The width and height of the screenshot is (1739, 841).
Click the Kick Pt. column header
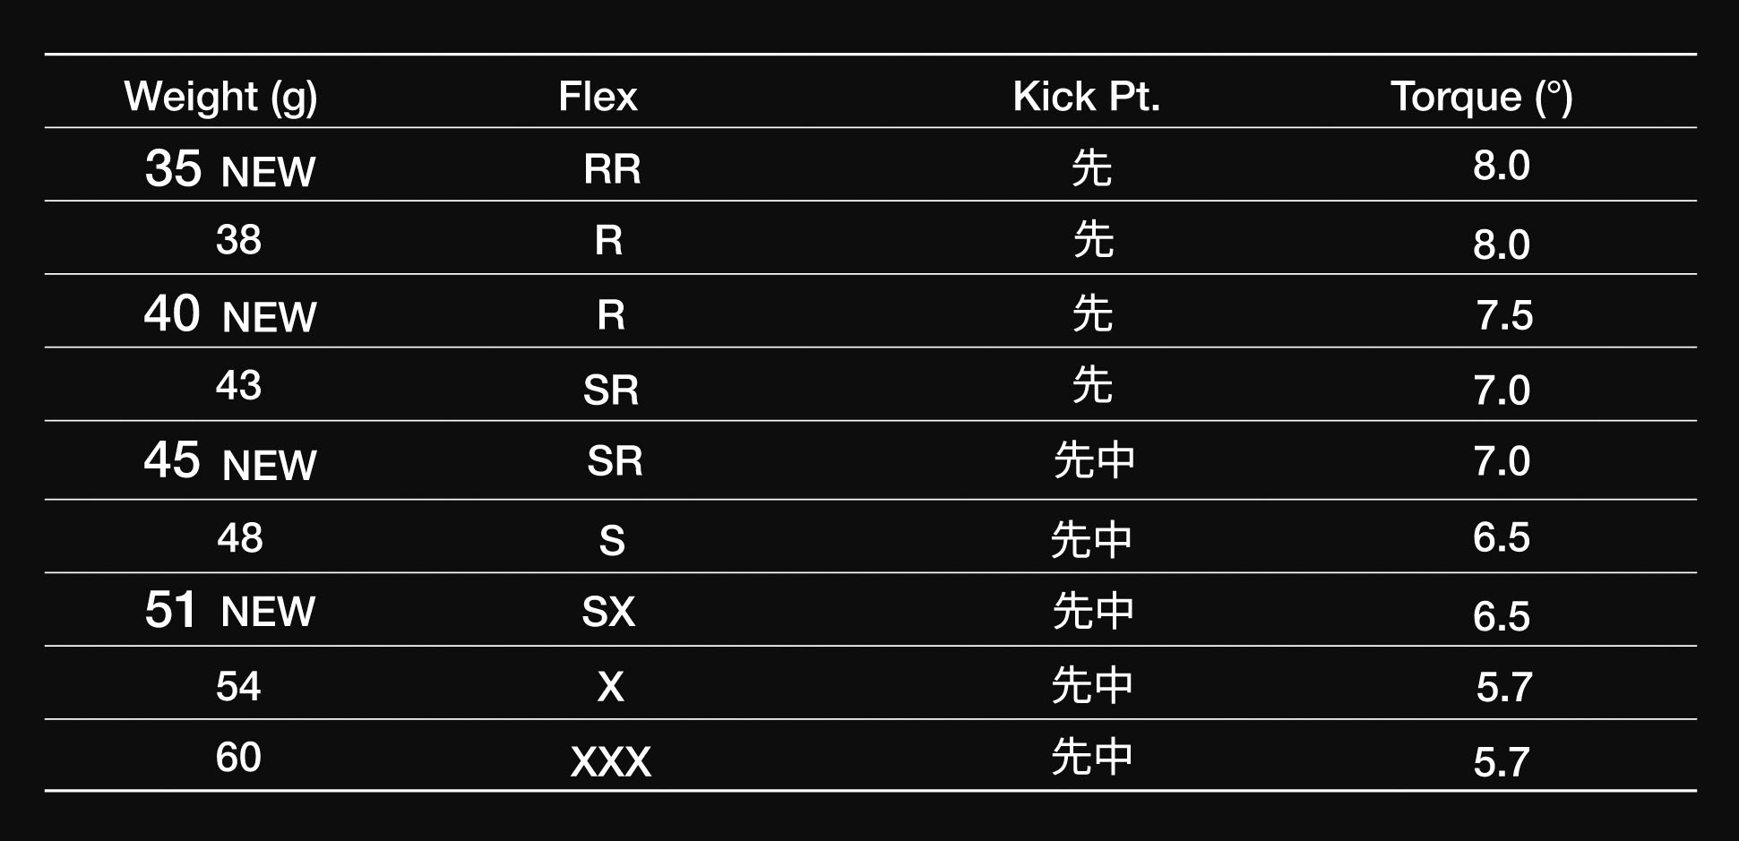(1087, 96)
